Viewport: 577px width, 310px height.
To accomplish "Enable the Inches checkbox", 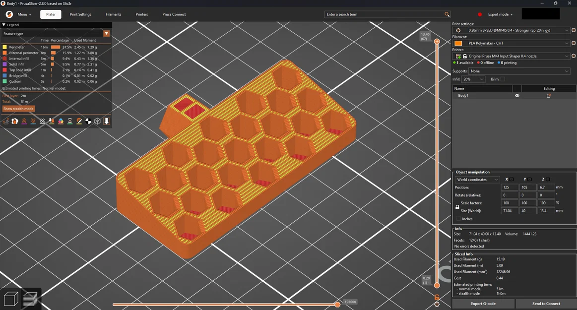I will pyautogui.click(x=458, y=219).
